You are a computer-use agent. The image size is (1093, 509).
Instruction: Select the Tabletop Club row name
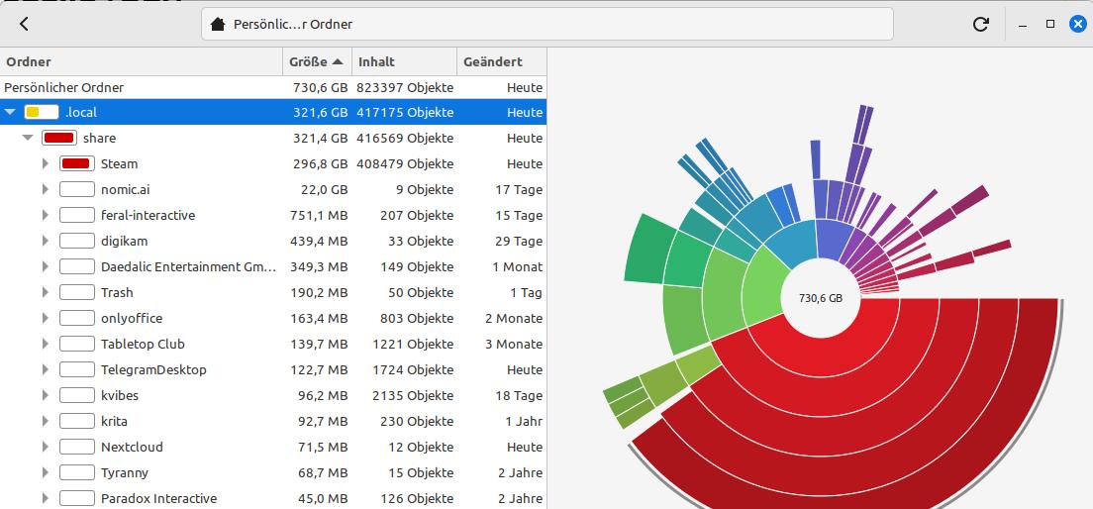(x=143, y=345)
